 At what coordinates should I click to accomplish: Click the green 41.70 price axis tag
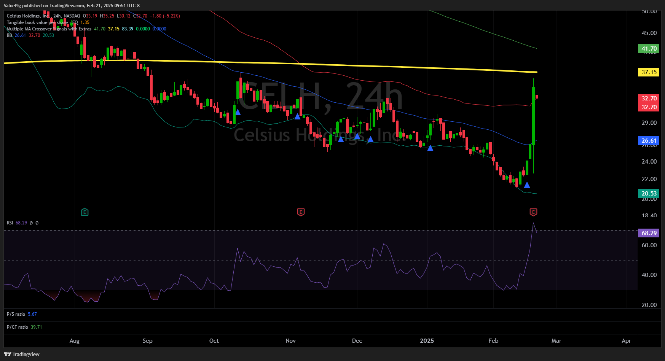pos(649,49)
